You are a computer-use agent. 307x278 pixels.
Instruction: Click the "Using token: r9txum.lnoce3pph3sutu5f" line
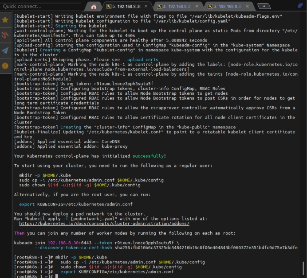[83, 84]
